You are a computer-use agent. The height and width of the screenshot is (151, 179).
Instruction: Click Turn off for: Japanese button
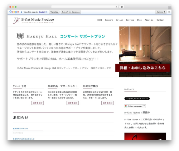(71, 12)
